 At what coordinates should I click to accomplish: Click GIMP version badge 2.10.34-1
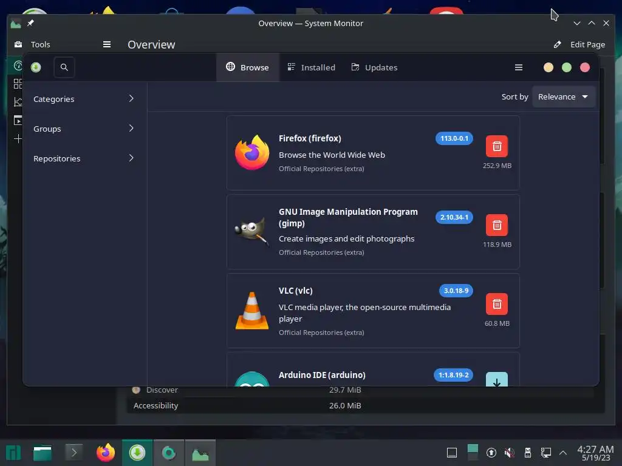(x=454, y=218)
